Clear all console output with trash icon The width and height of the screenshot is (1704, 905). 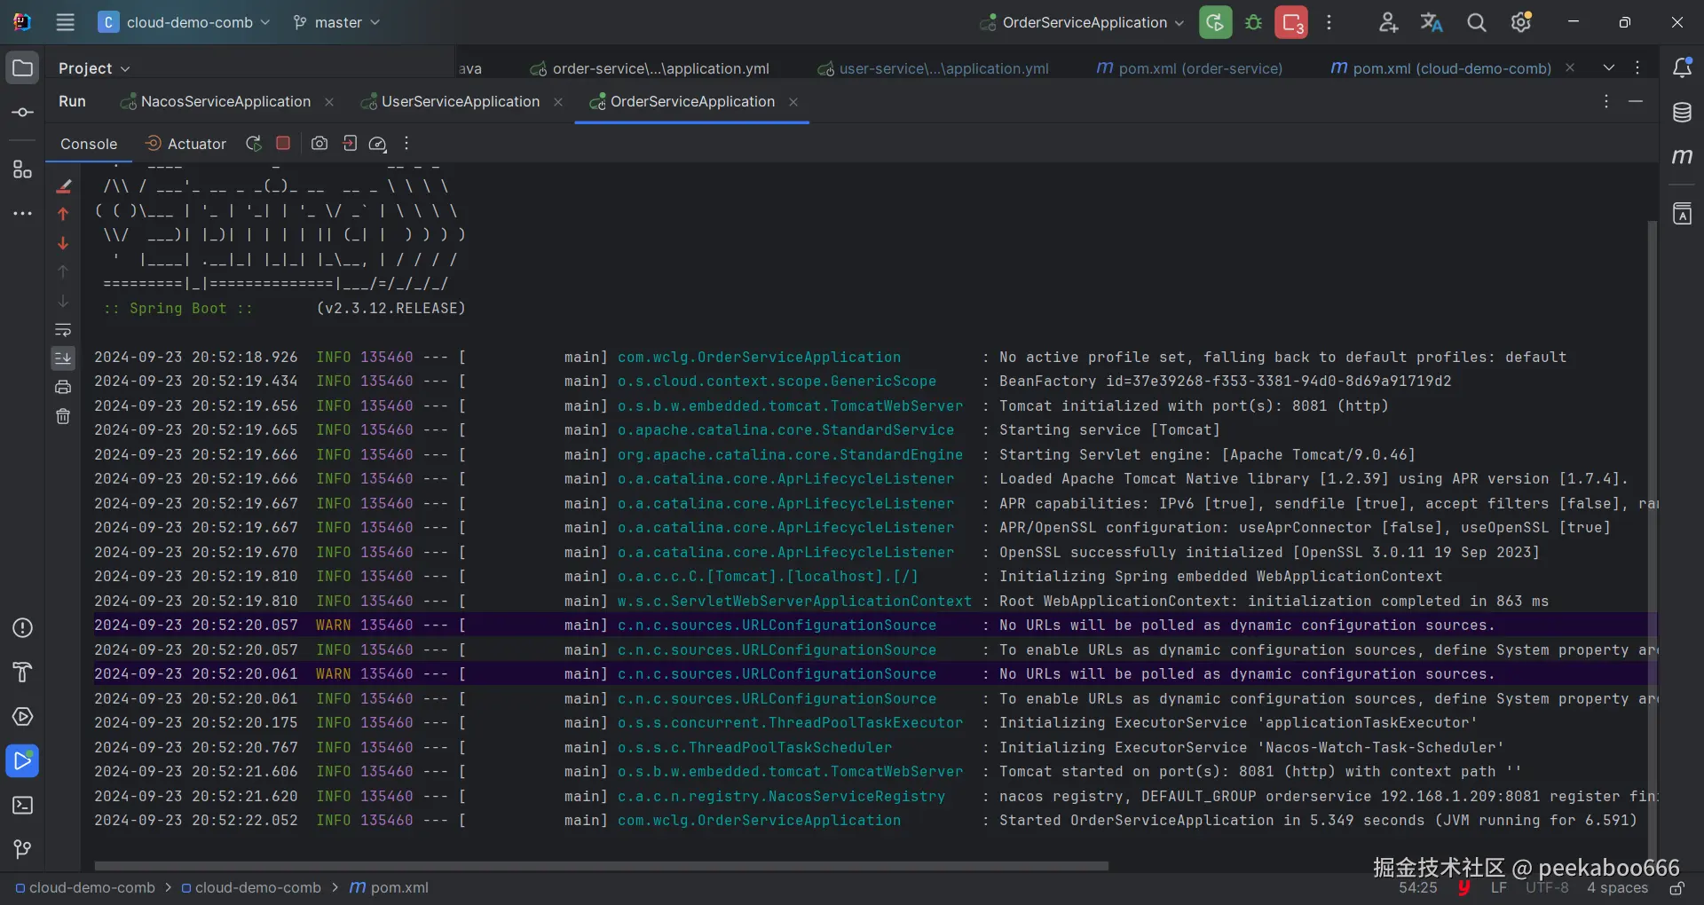63,416
